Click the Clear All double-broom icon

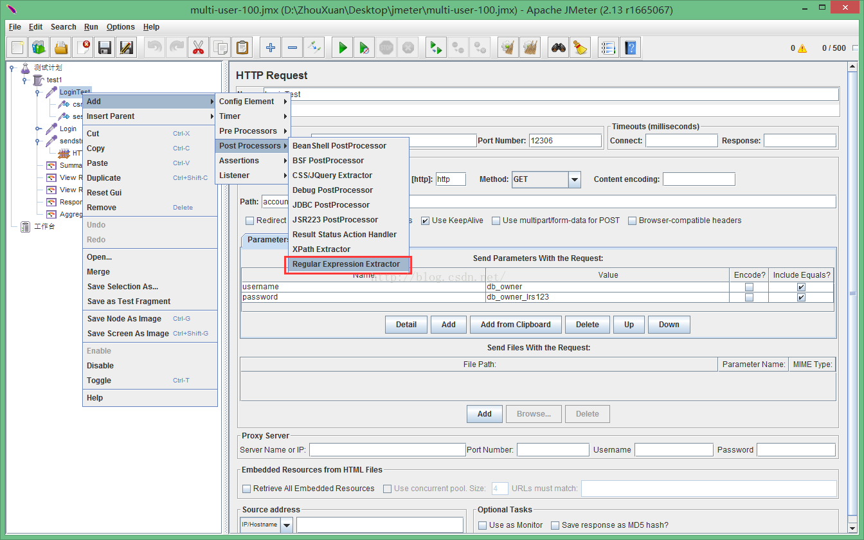(x=530, y=48)
